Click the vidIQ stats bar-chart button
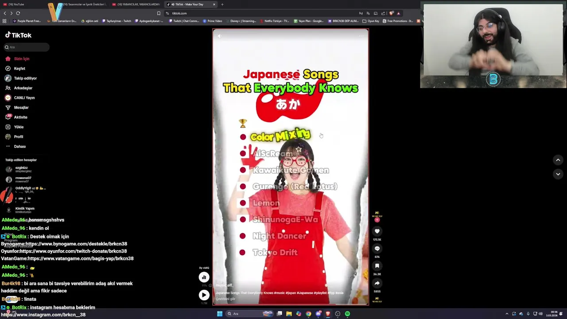Viewport: 567px width, 319px height. coord(204,277)
